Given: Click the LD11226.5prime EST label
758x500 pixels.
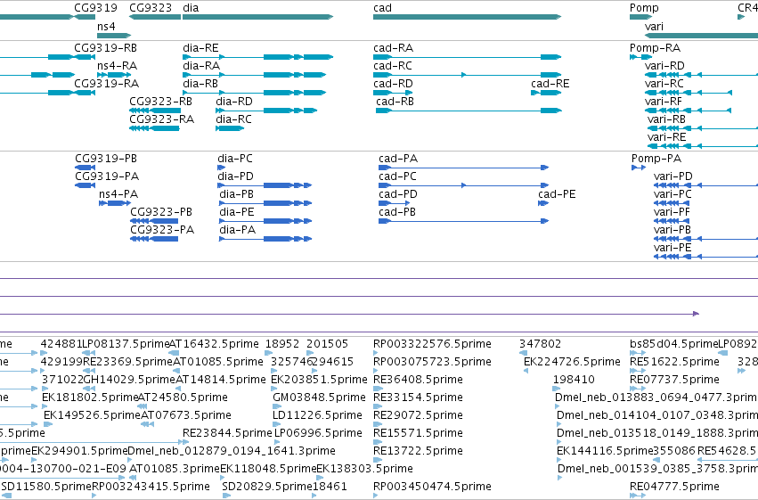Looking at the screenshot, I should pos(317,415).
